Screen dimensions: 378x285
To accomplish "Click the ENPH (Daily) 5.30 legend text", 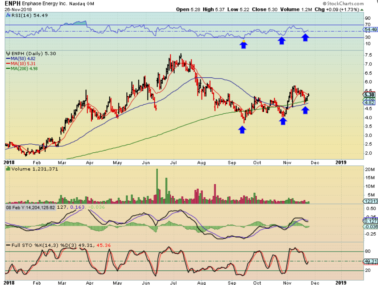I will point(33,53).
